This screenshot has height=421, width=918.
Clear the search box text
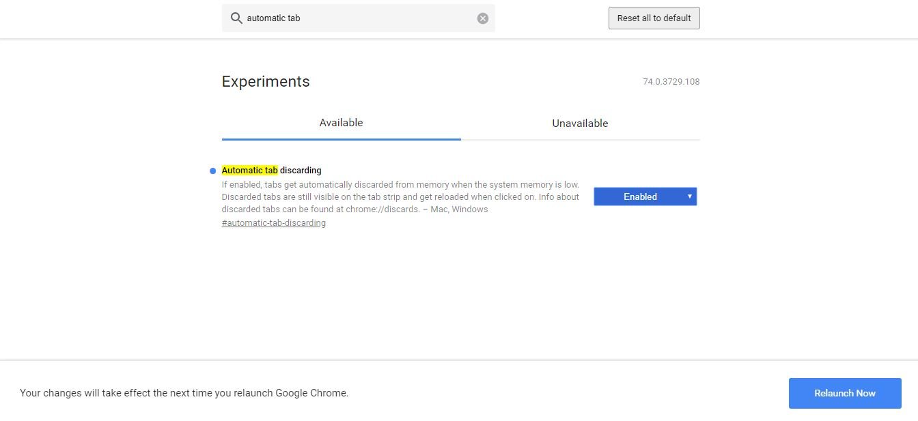pos(483,18)
